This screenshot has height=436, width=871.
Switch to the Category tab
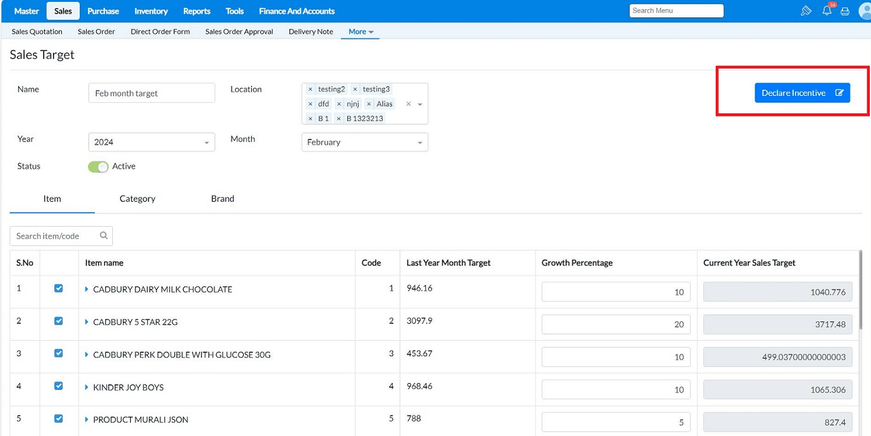(137, 199)
